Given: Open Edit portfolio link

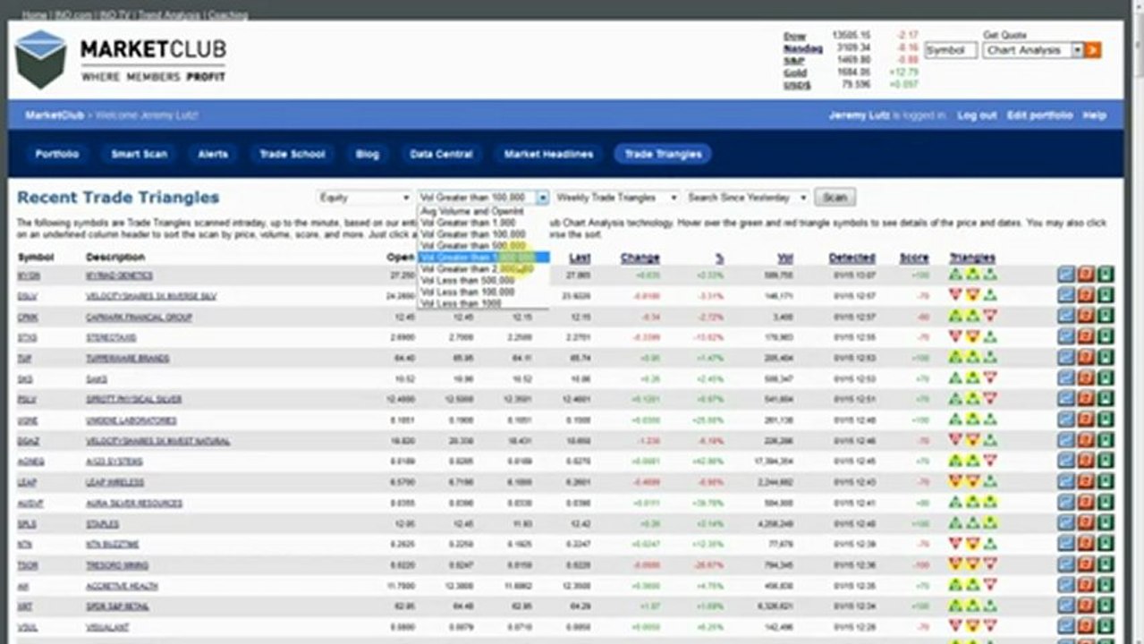Looking at the screenshot, I should point(1039,115).
